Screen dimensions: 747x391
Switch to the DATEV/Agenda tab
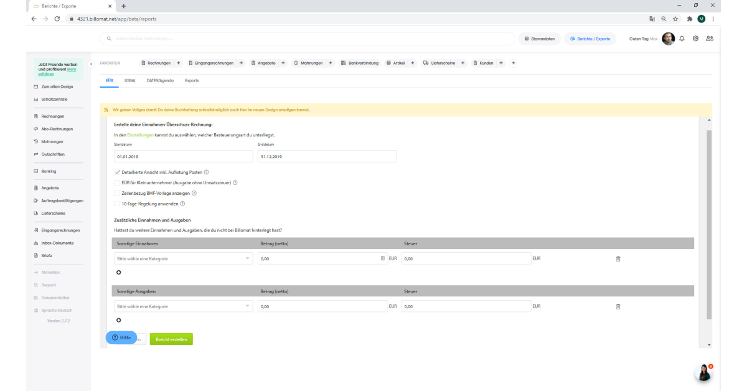pyautogui.click(x=160, y=80)
